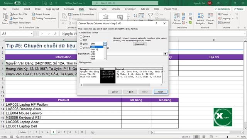247x139 pixels.
Task: Toggle the Date format dropdown arrow
Action: pos(105,44)
